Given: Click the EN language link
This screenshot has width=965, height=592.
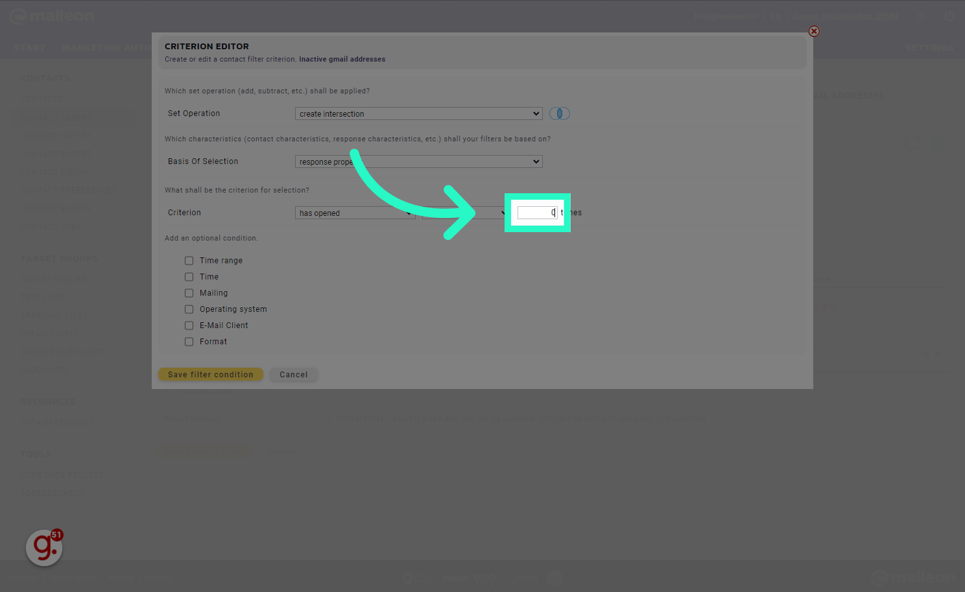Looking at the screenshot, I should point(776,16).
